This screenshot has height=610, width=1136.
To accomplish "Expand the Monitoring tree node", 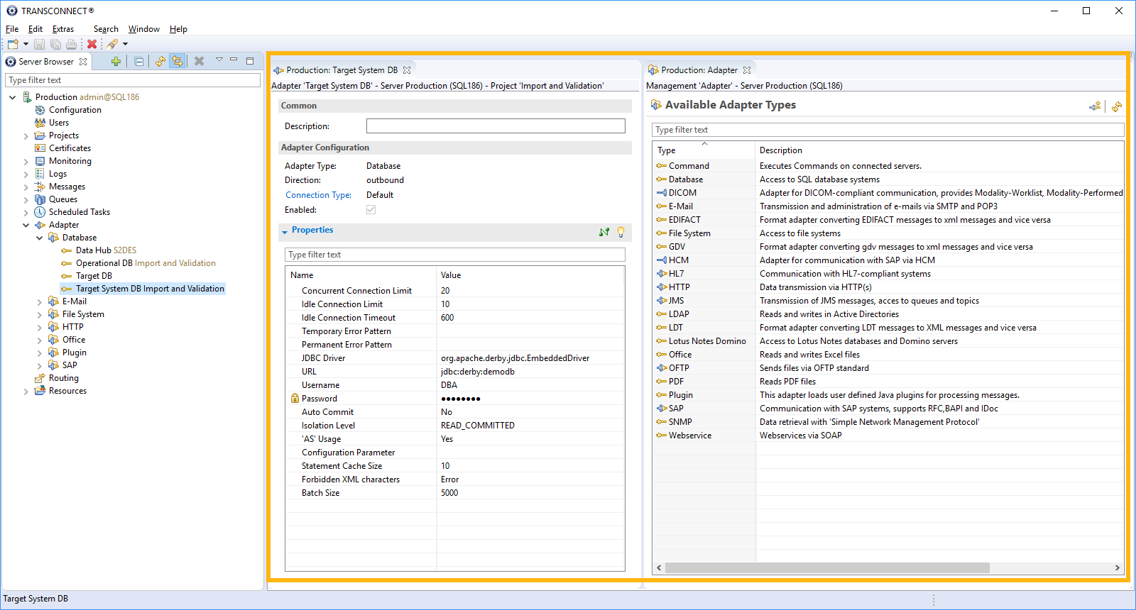I will [26, 161].
